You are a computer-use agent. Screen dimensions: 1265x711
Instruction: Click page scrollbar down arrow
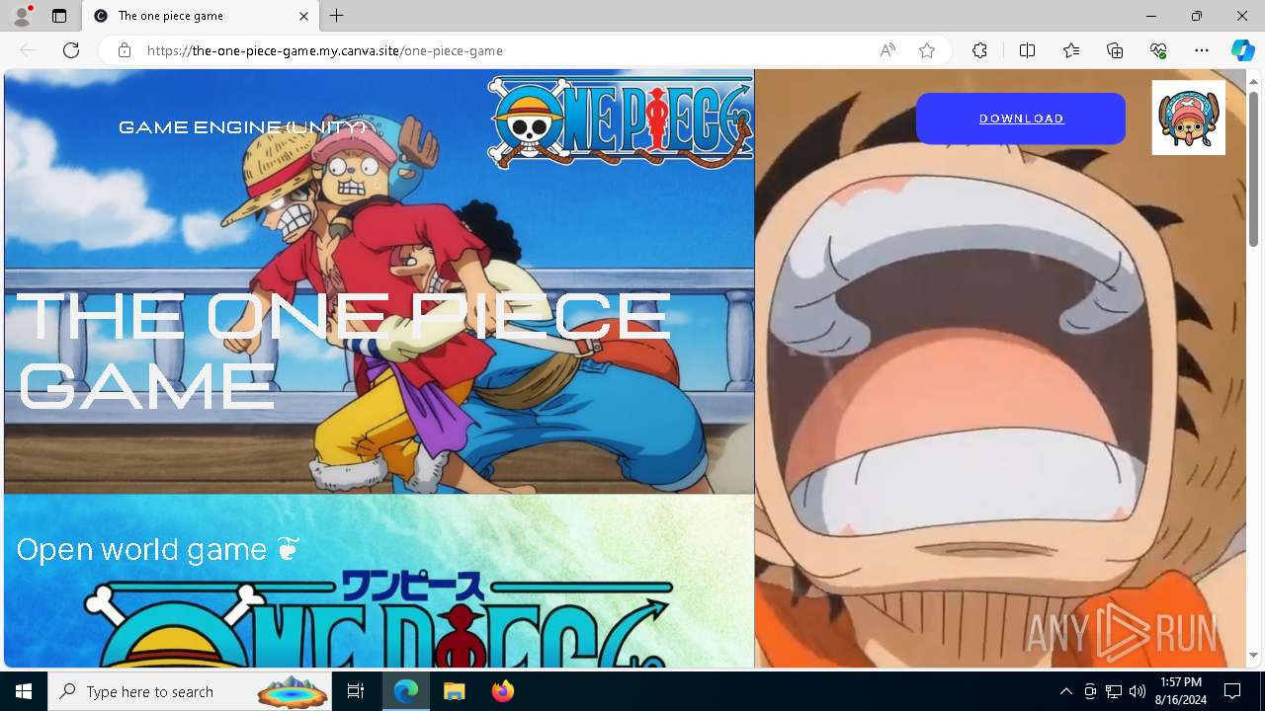[x=1254, y=656]
